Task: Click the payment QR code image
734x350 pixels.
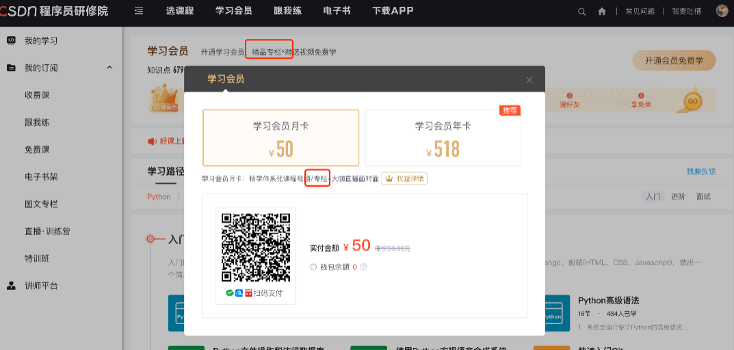Action: [256, 247]
